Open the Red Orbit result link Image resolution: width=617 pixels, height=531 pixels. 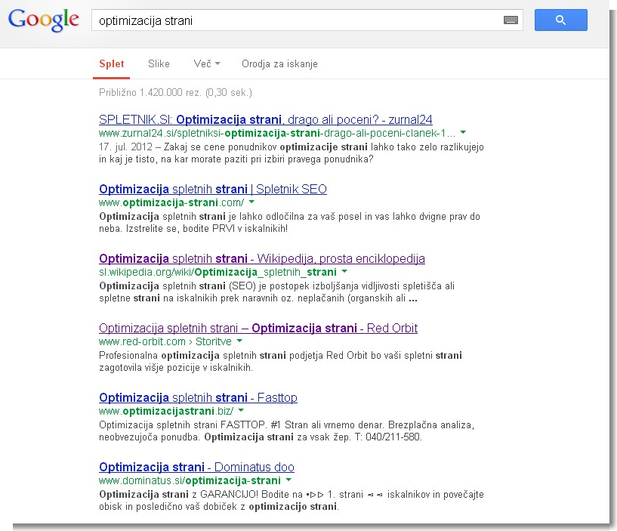(x=258, y=328)
